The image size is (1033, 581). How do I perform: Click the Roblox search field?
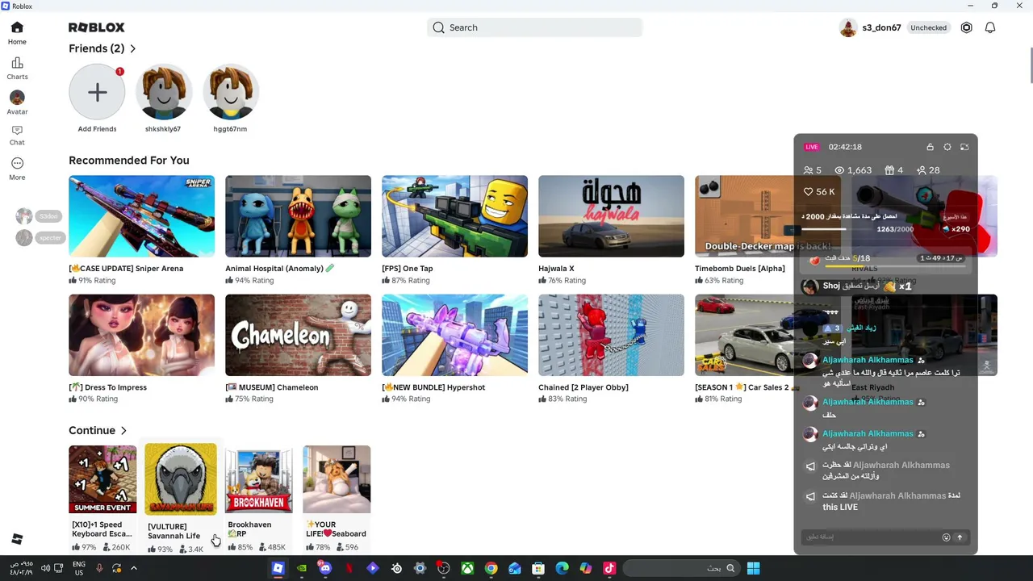[x=534, y=27]
